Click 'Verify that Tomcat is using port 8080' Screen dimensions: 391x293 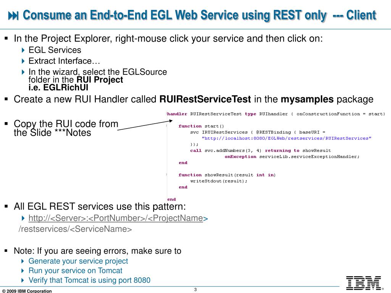click(x=89, y=280)
